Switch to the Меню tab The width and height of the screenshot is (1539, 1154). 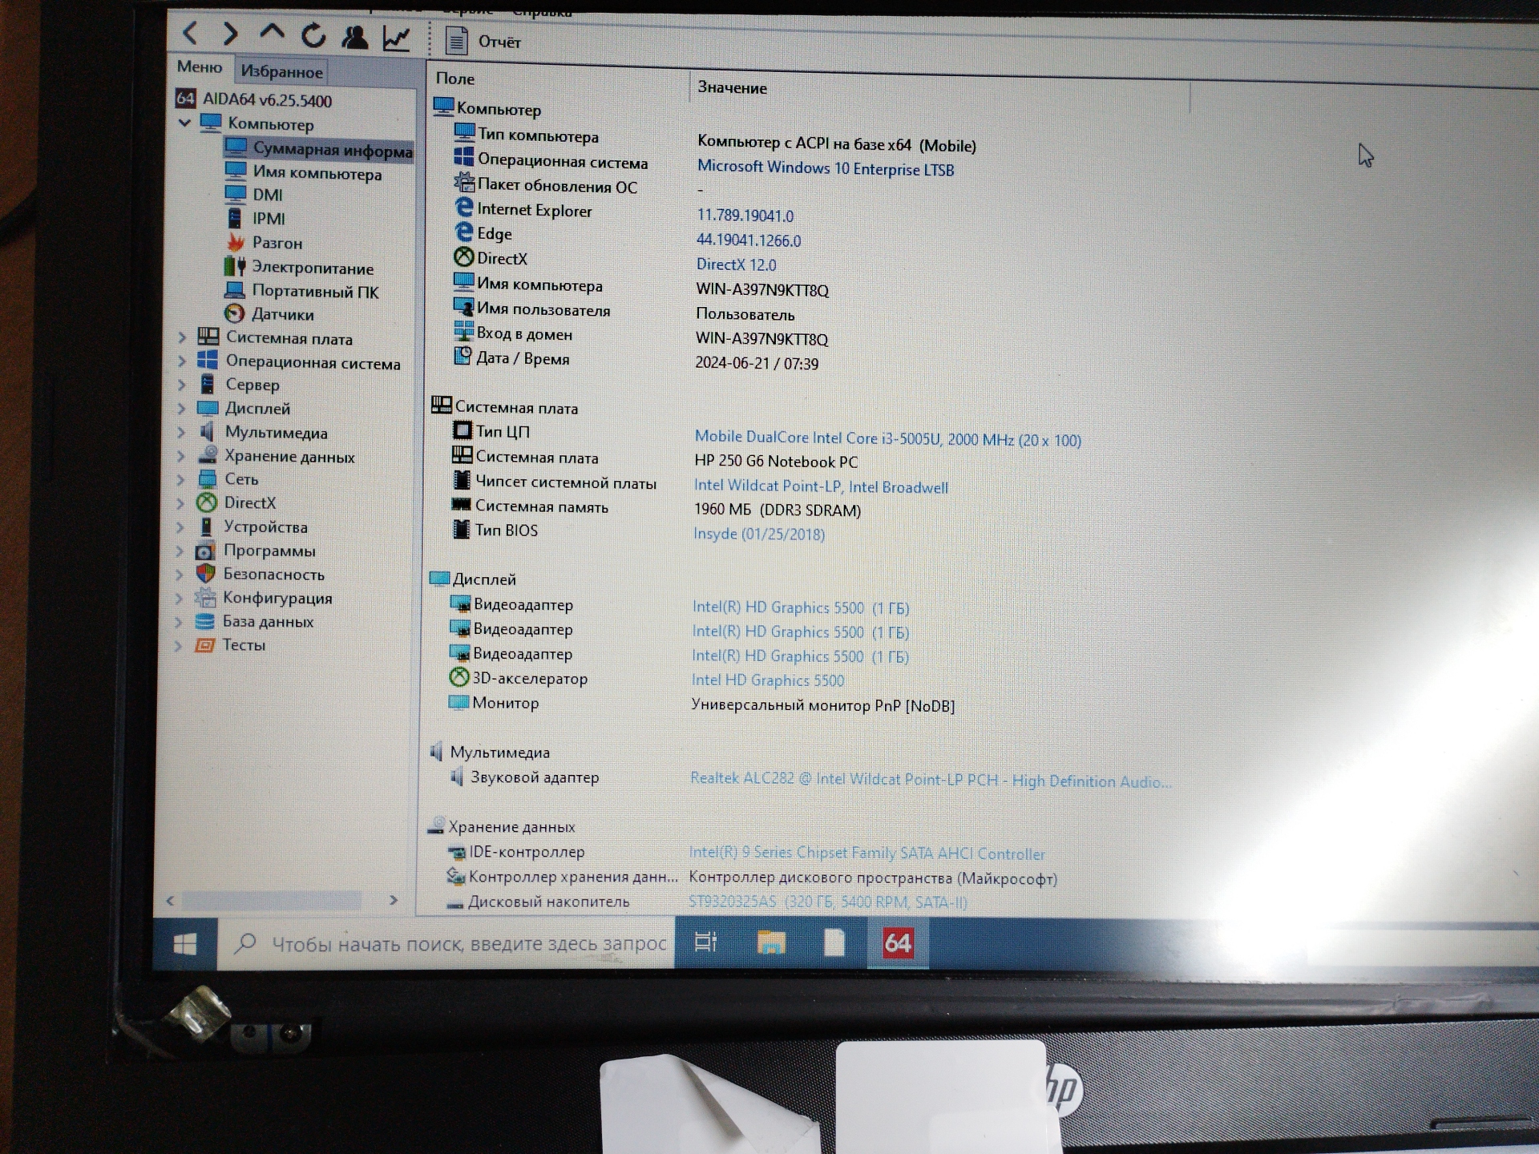tap(200, 67)
